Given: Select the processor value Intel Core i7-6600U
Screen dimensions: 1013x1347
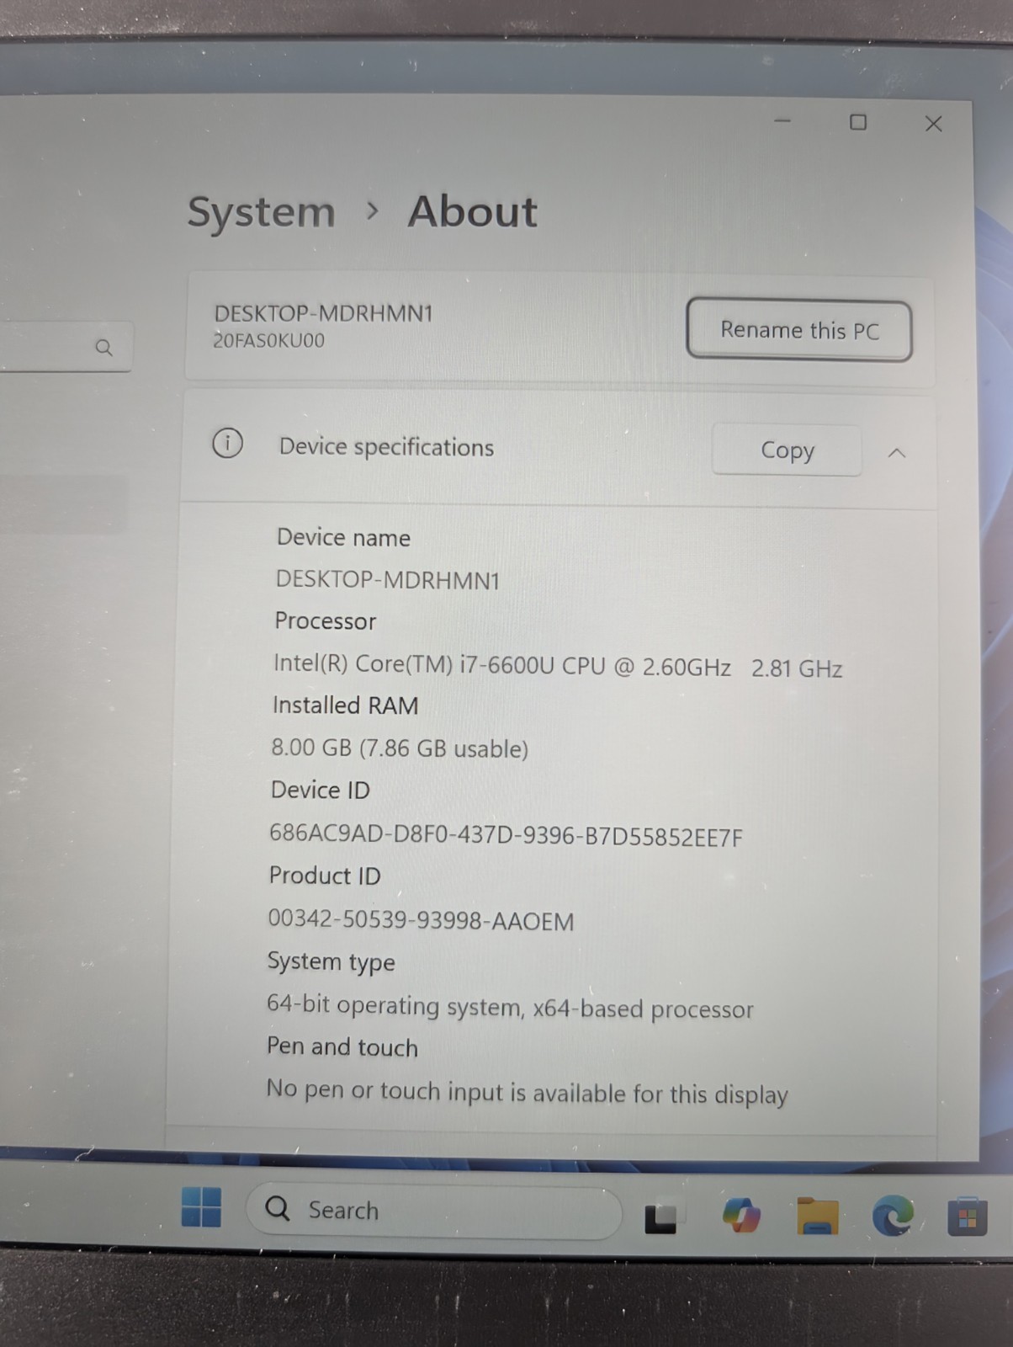Looking at the screenshot, I should (x=557, y=666).
